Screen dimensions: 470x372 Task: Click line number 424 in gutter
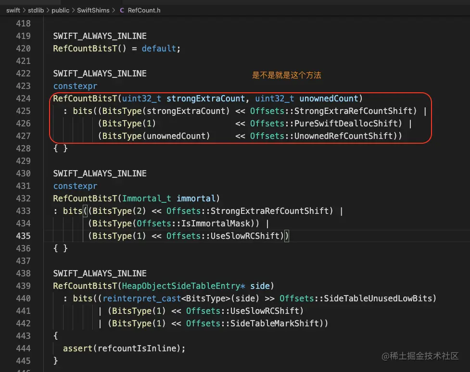23,98
